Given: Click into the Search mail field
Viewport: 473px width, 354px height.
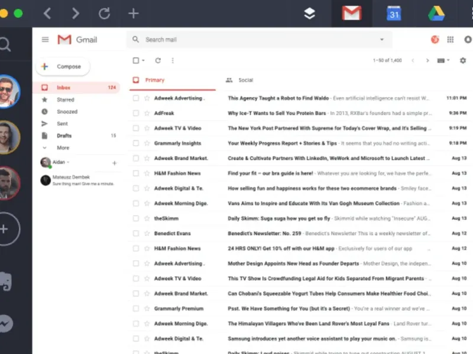Looking at the screenshot, I should (260, 40).
